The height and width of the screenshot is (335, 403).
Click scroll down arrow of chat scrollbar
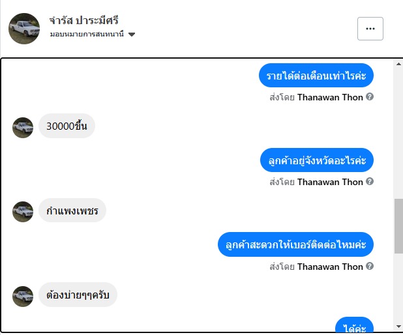coord(398,327)
